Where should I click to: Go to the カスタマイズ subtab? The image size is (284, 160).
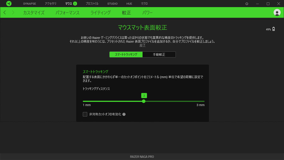click(x=34, y=13)
